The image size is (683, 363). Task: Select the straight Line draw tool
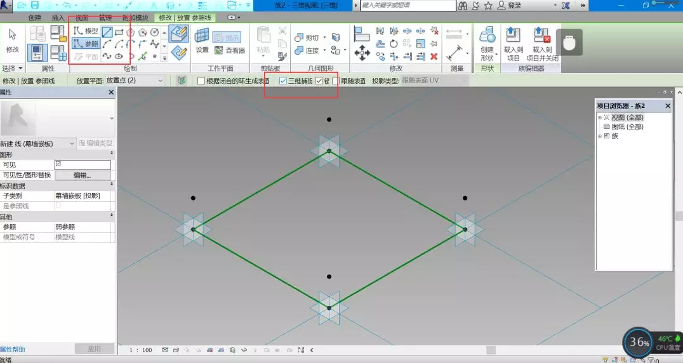point(108,32)
